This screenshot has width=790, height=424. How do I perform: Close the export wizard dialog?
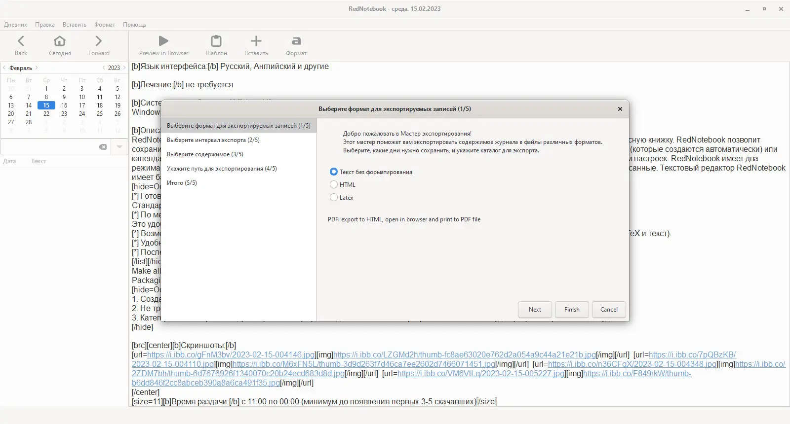620,109
